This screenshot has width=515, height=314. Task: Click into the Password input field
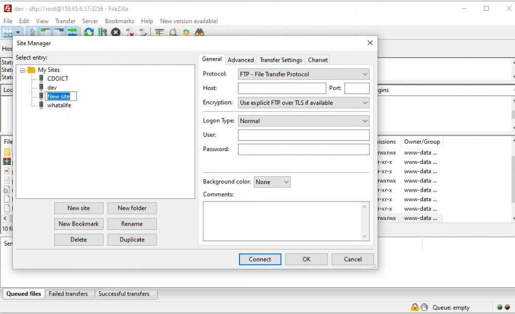303,150
